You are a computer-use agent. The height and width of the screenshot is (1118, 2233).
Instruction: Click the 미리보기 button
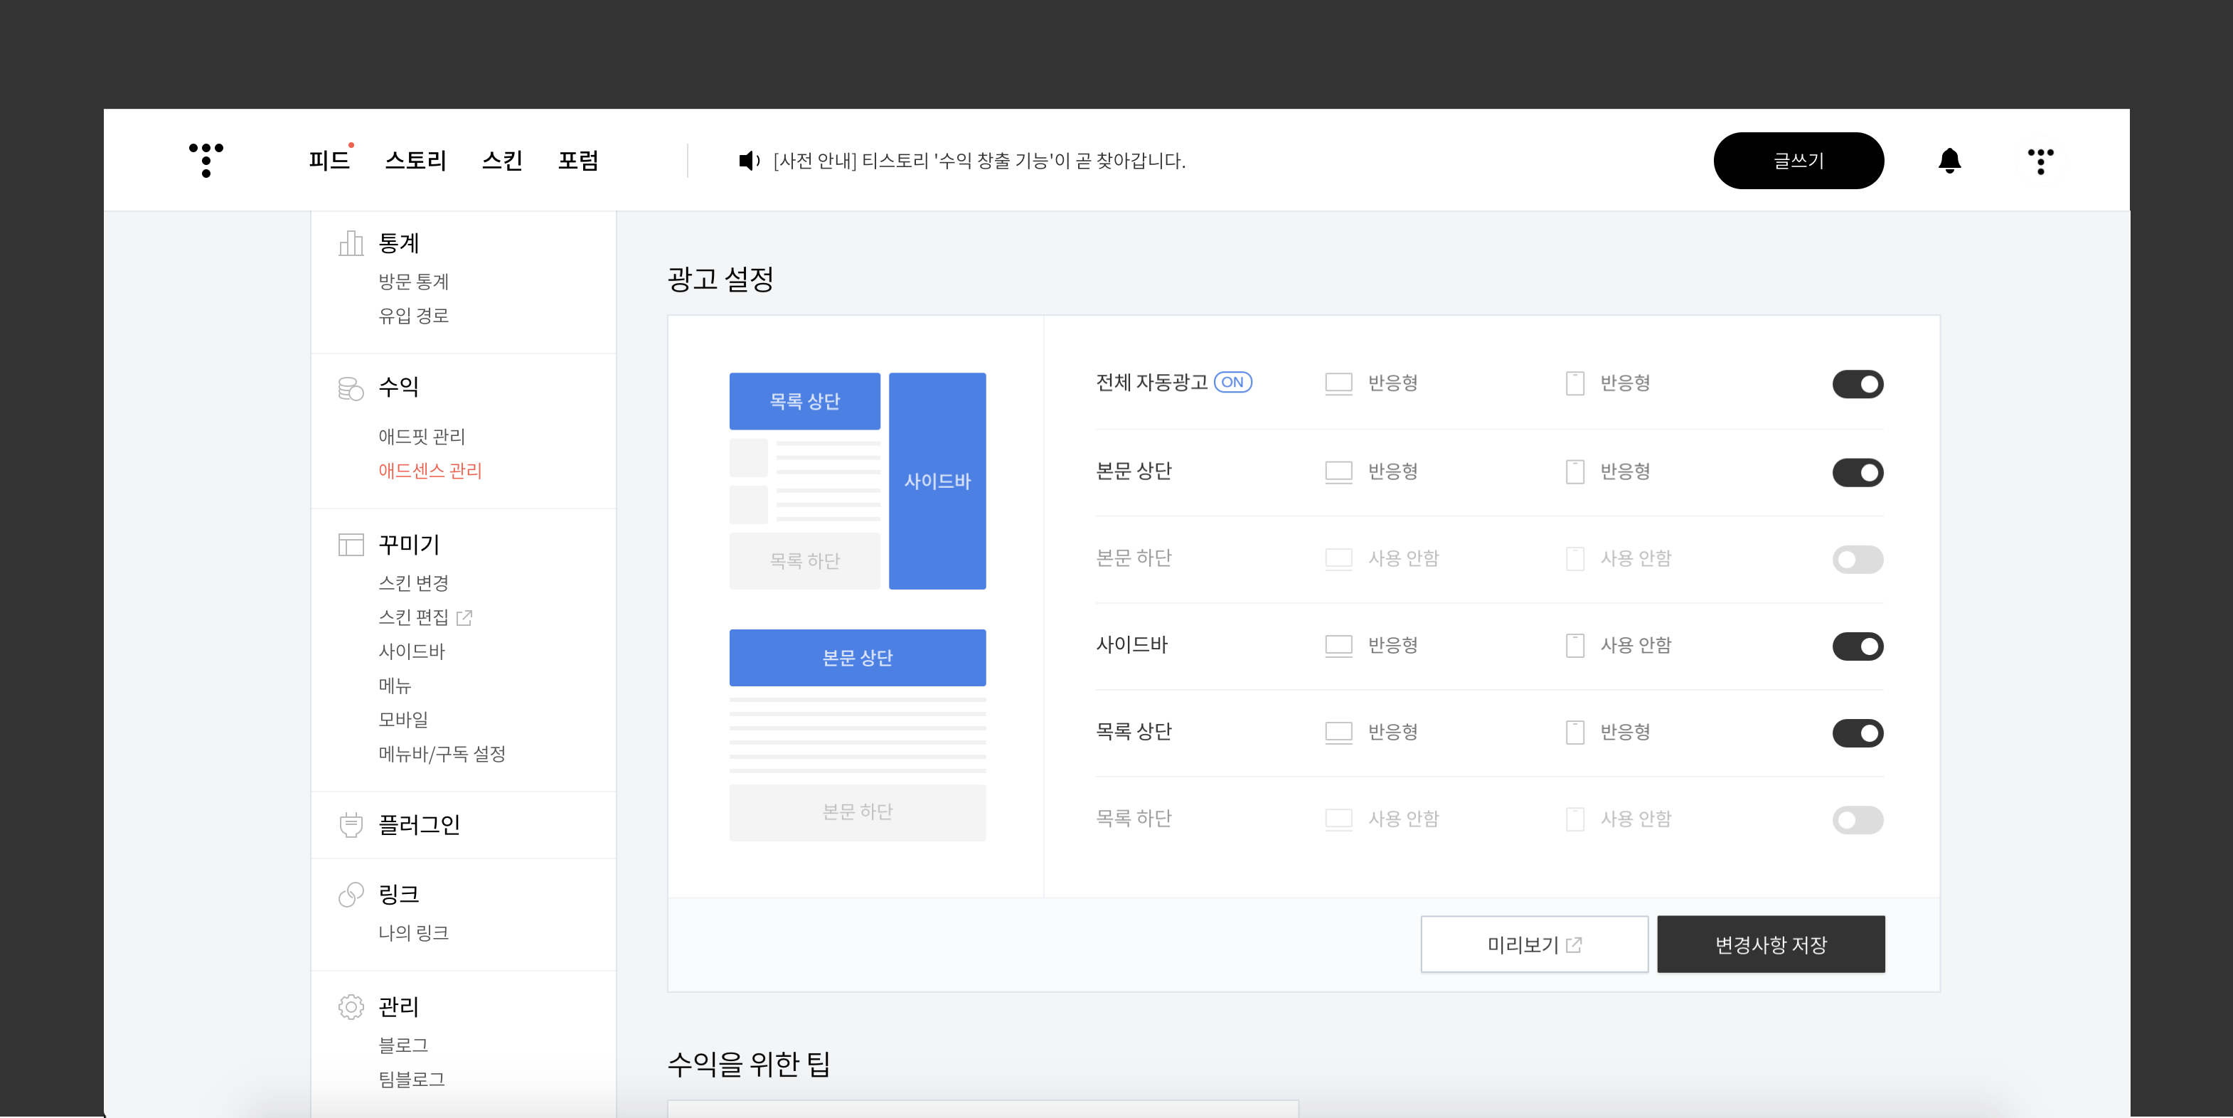1533,944
